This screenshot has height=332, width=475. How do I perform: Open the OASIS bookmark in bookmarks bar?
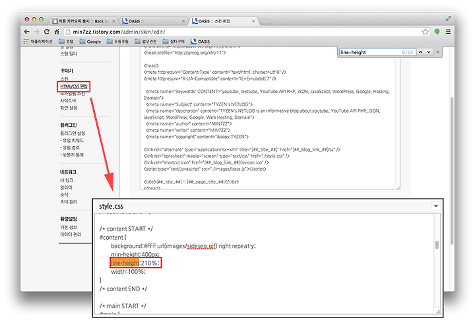pos(200,42)
